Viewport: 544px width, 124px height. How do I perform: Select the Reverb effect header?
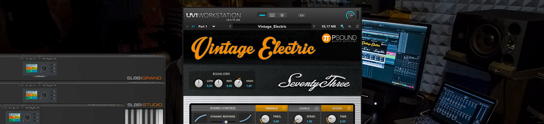tap(337, 108)
